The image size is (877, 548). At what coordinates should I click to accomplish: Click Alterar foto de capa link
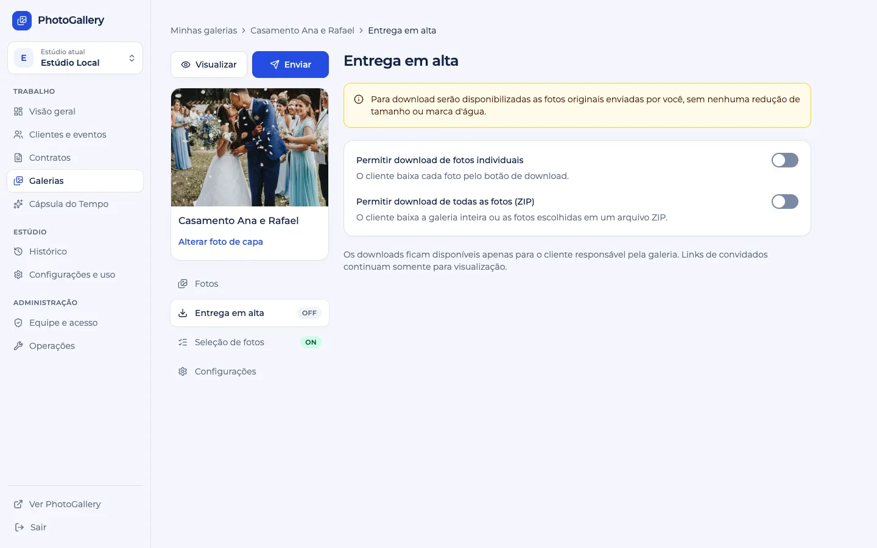220,242
